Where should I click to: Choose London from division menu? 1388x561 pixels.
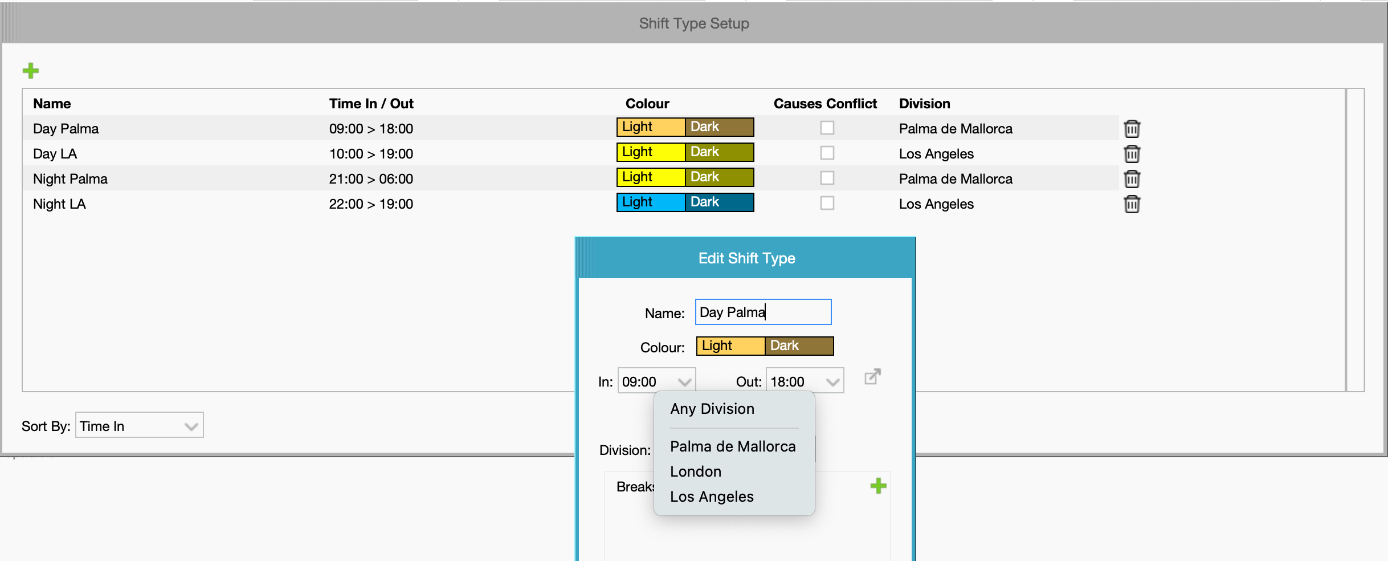coord(734,471)
